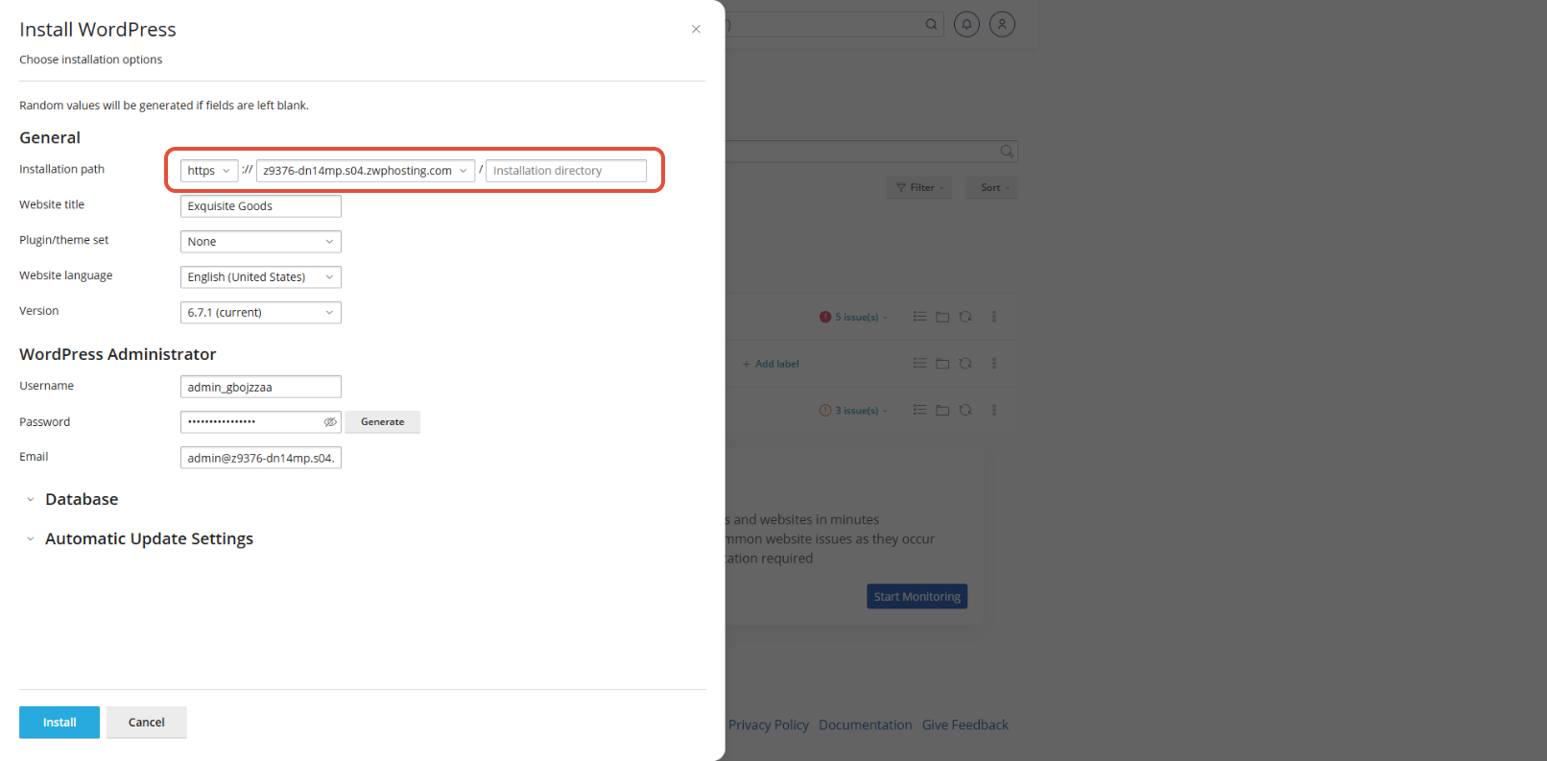Viewport: 1547px width, 761px height.
Task: Generate a new password
Action: (383, 422)
